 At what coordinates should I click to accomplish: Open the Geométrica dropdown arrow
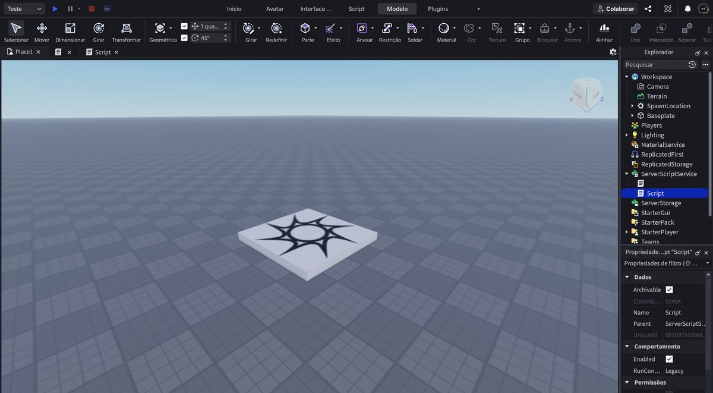[171, 28]
